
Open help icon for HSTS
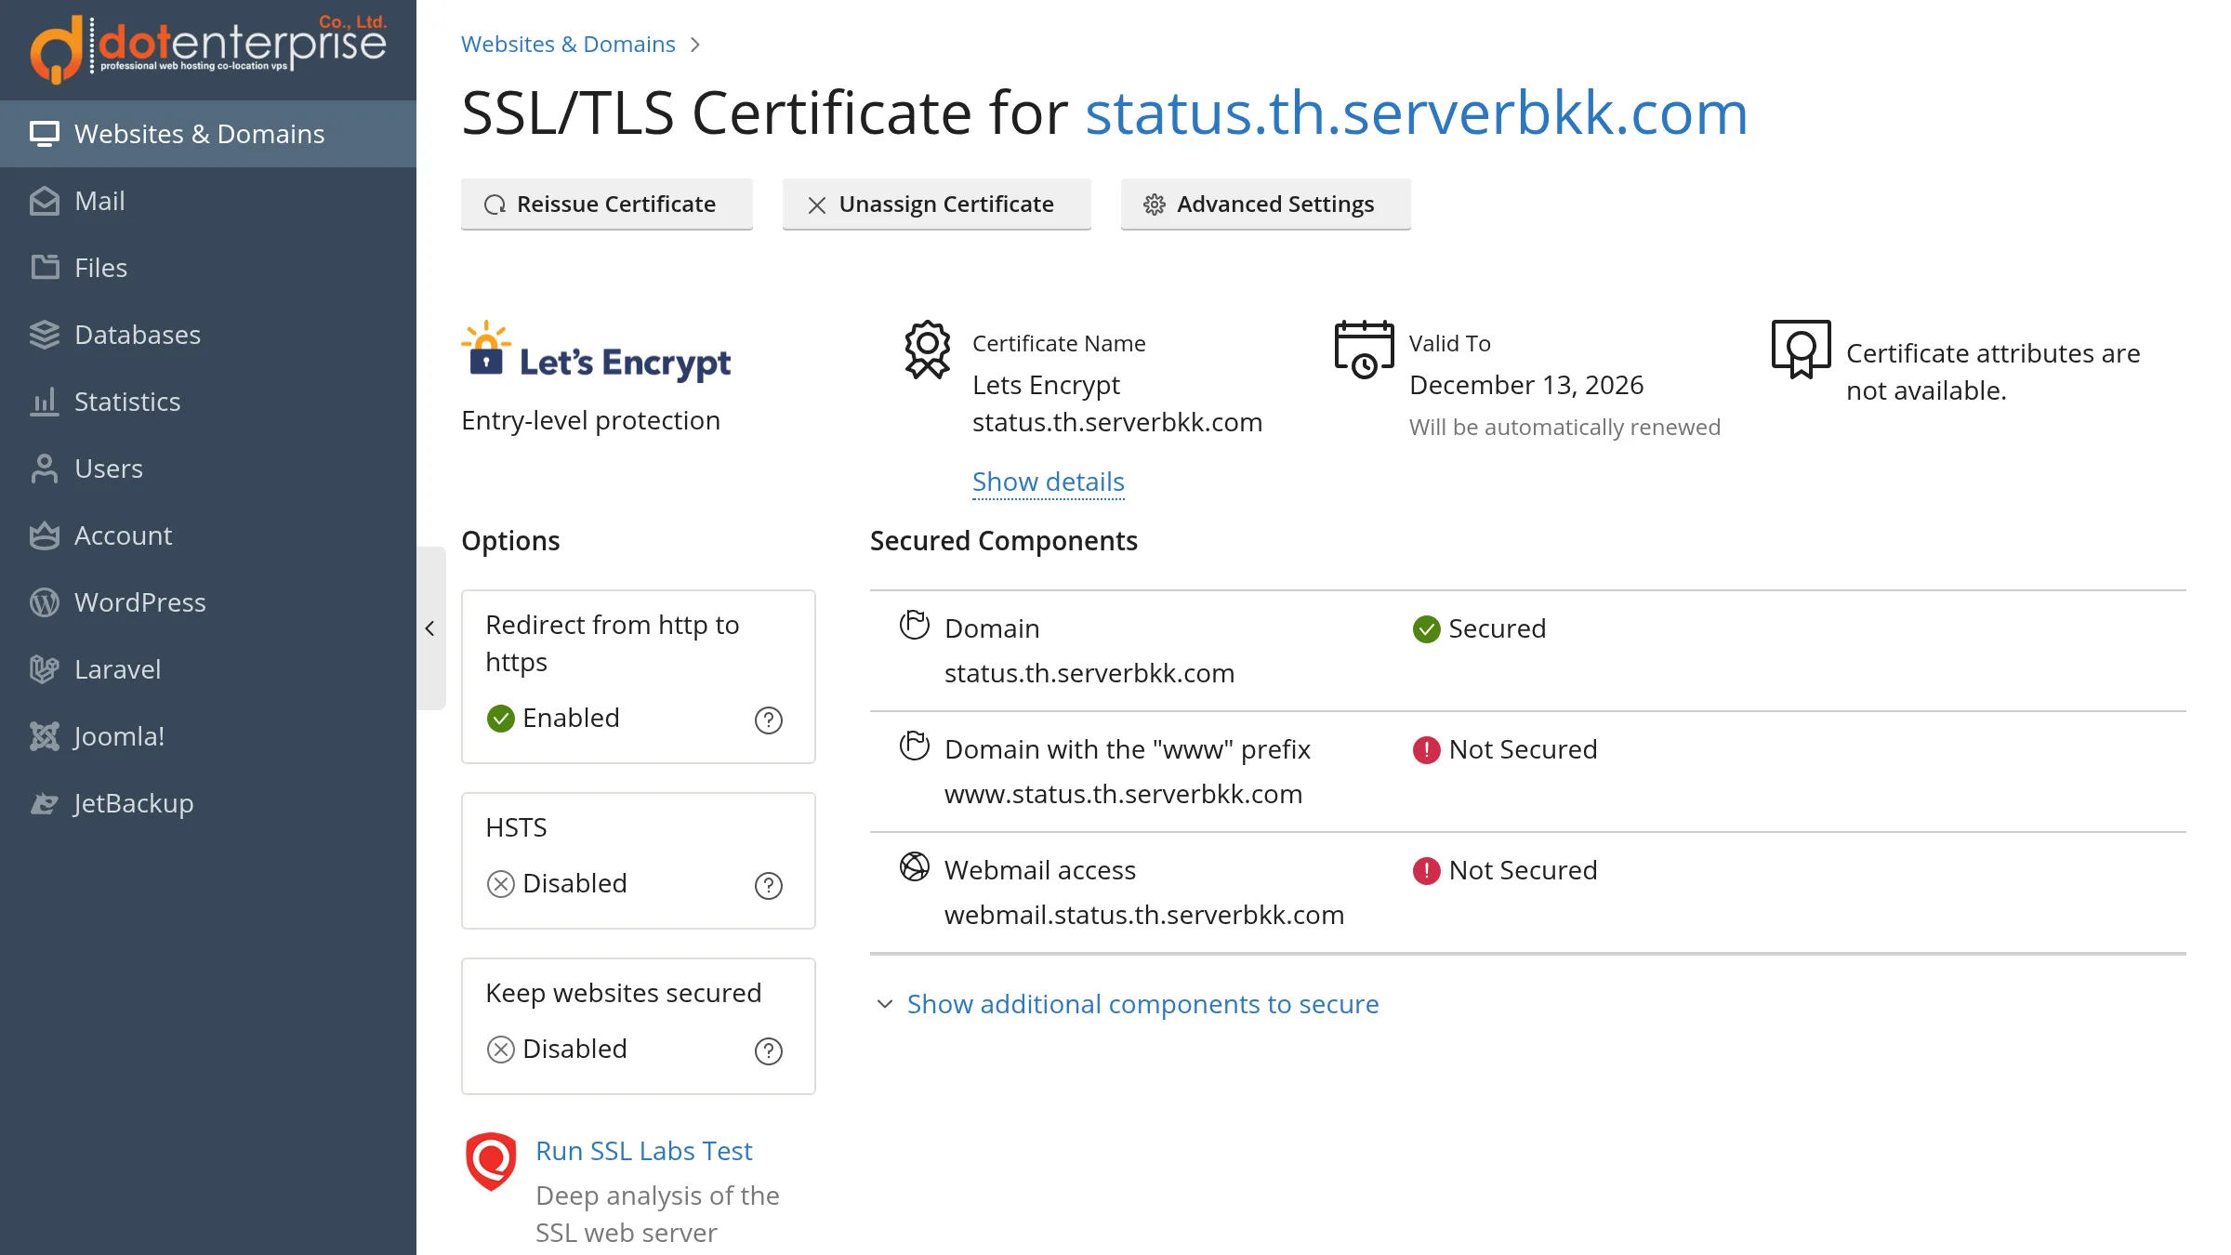(x=769, y=885)
